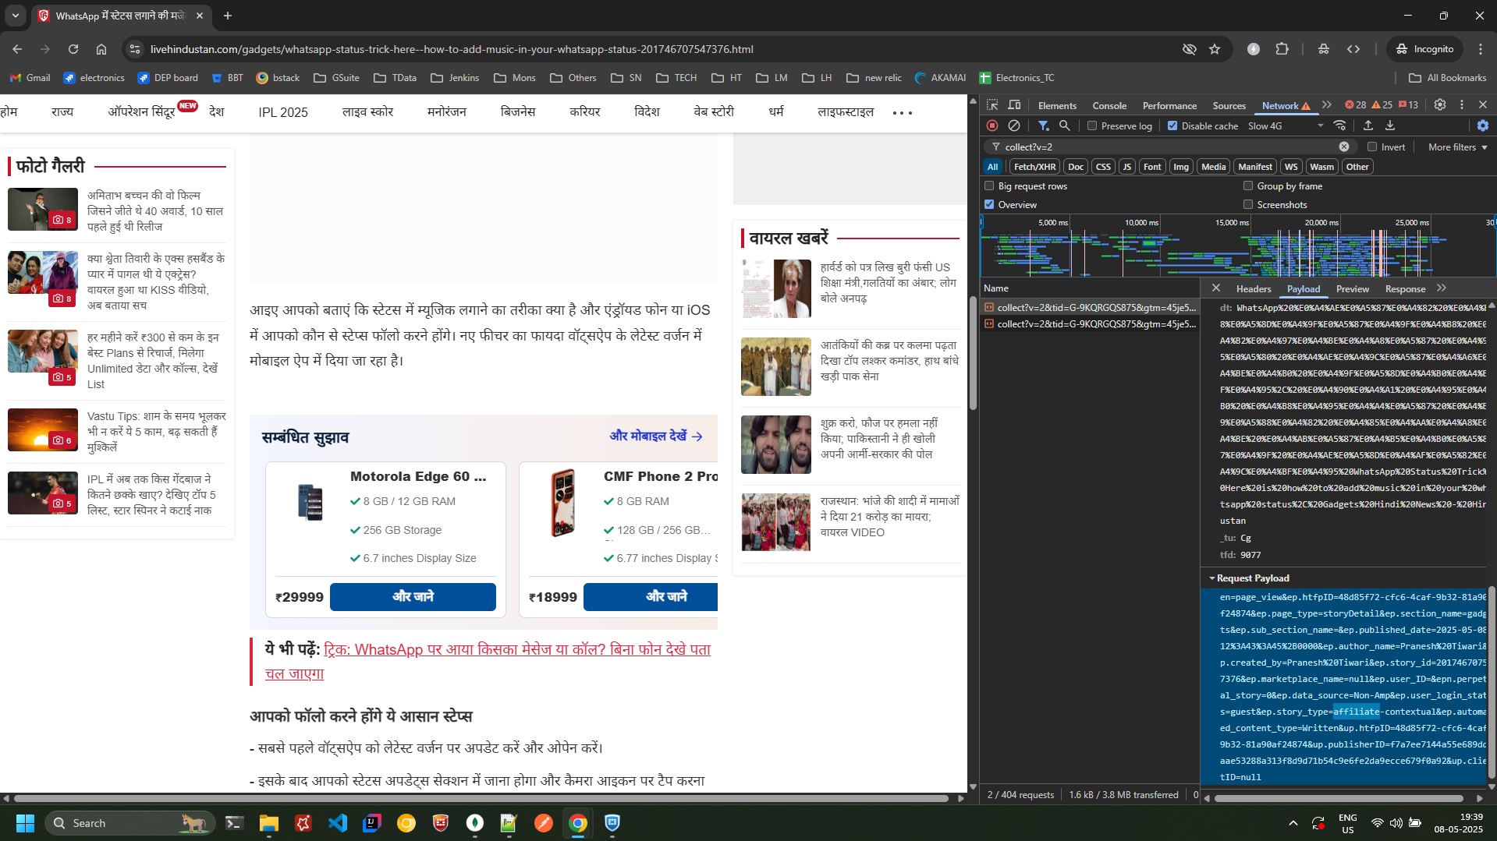The height and width of the screenshot is (841, 1497).
Task: Enable Screenshots checkbox
Action: [1248, 204]
